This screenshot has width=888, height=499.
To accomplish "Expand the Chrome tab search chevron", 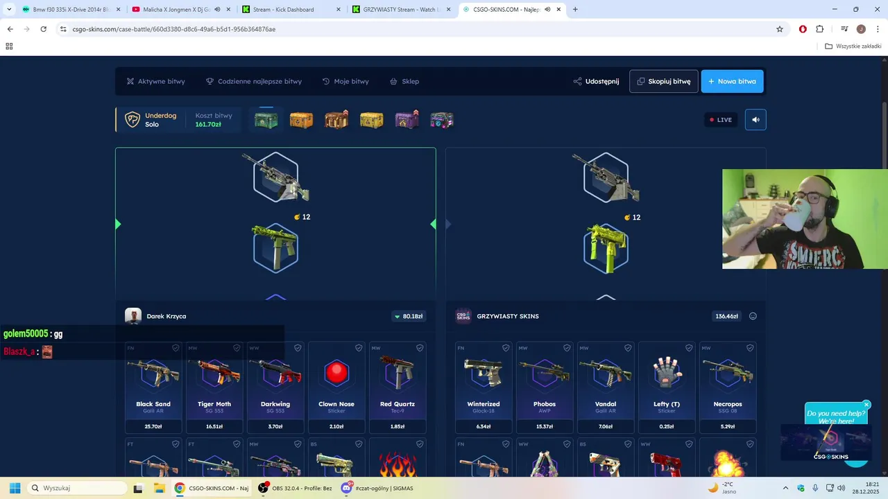I will click(9, 10).
